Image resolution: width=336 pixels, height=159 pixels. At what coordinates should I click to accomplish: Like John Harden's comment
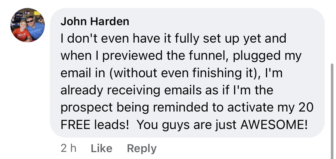(x=101, y=148)
